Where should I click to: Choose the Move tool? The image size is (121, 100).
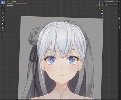click(3, 10)
